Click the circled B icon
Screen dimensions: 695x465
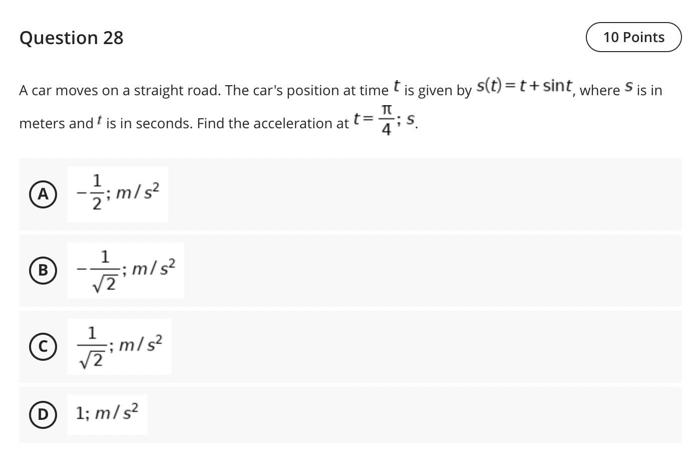coord(44,271)
